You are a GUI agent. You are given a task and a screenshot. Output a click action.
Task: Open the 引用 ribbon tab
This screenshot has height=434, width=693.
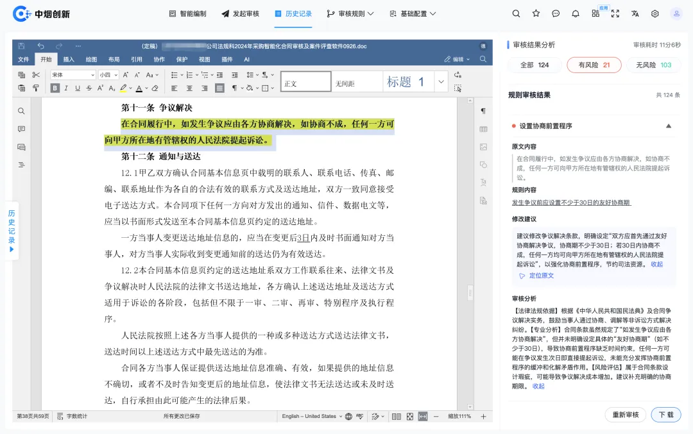coord(137,59)
